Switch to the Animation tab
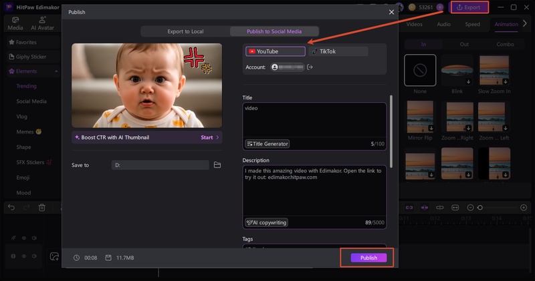 coord(506,24)
